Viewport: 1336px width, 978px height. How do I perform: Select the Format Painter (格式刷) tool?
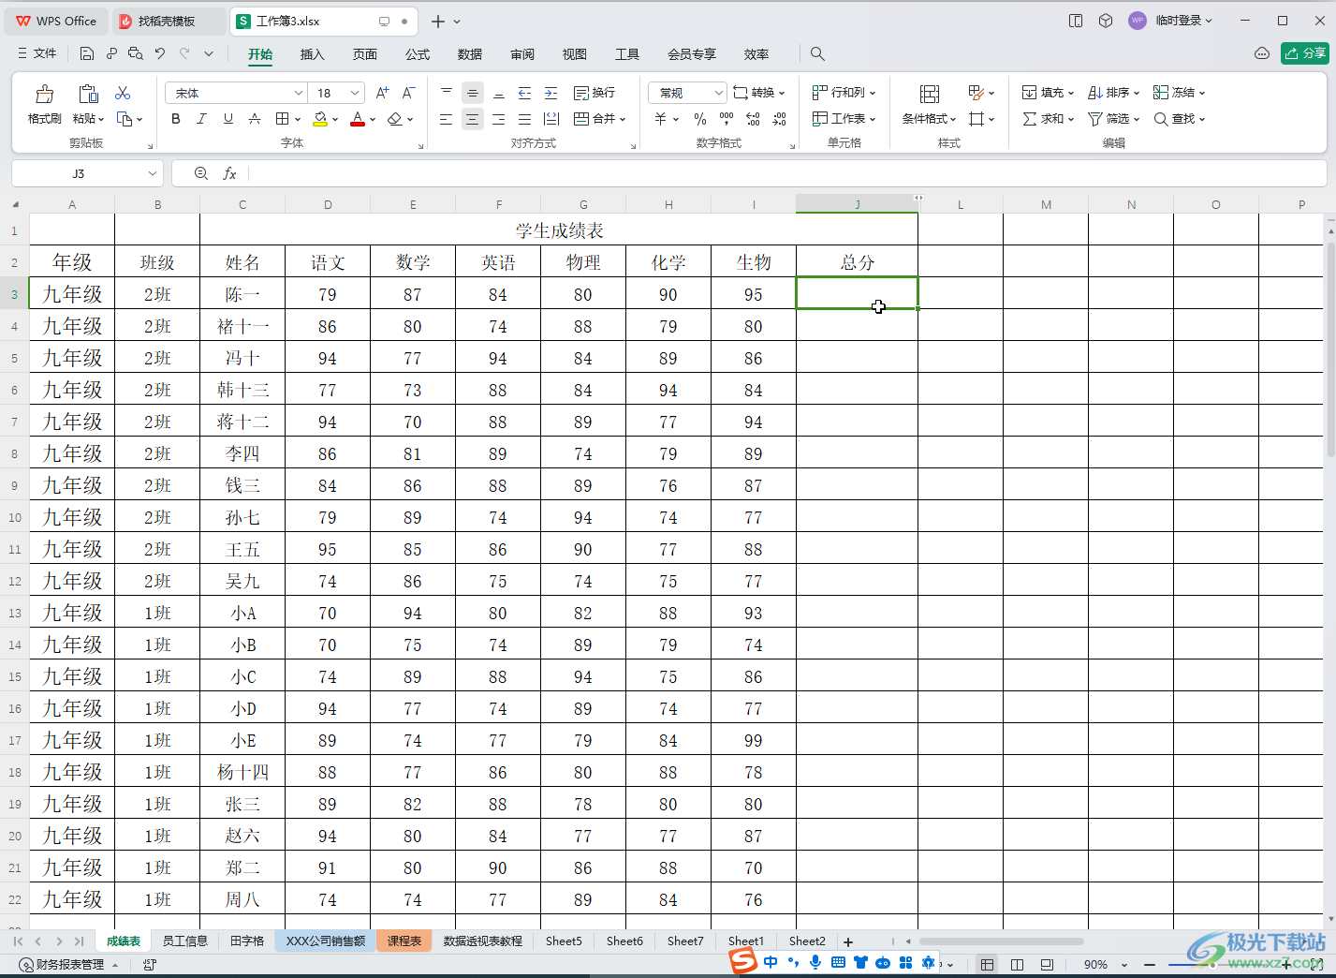coord(44,104)
